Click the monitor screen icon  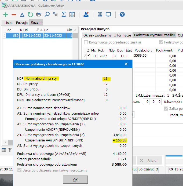108,14
